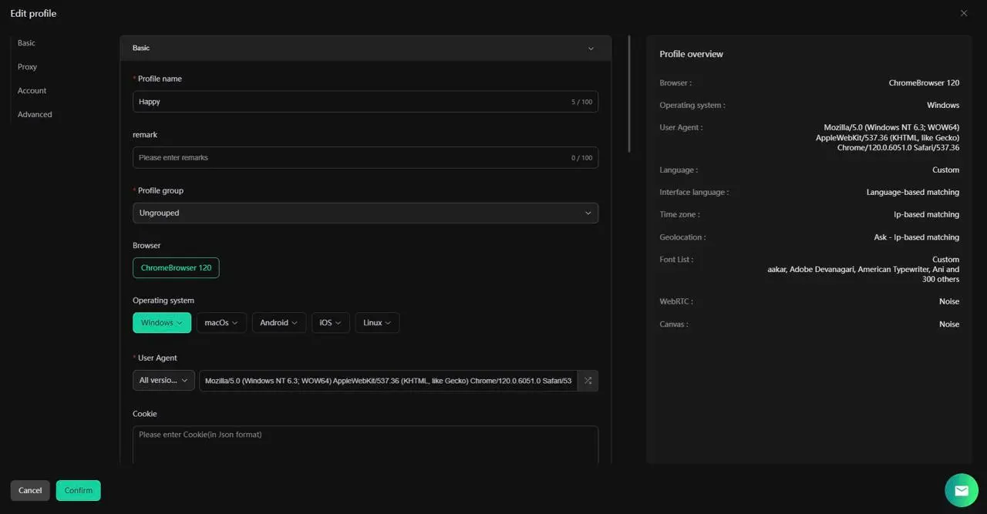Toggle the Windows version selector
Image resolution: width=987 pixels, height=514 pixels.
[179, 323]
